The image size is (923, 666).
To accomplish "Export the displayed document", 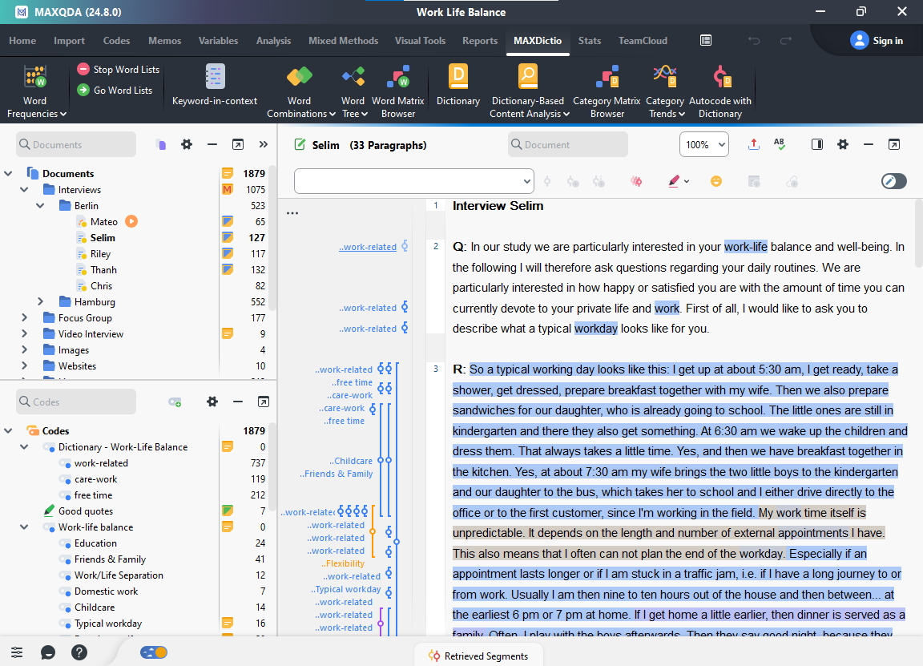I will point(753,144).
